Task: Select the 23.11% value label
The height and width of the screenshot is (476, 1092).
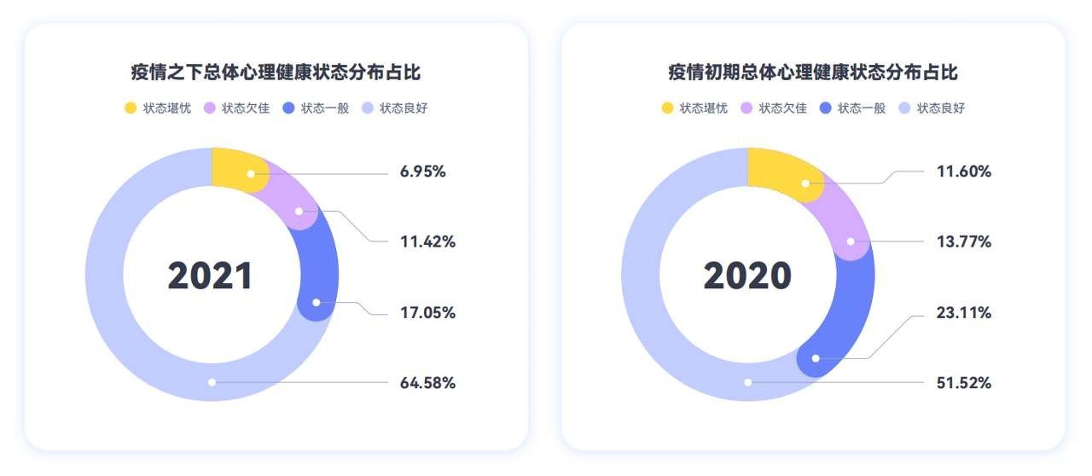Action: [x=964, y=313]
